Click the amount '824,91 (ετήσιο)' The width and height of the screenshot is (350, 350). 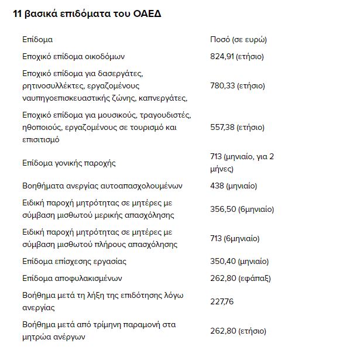click(x=237, y=57)
